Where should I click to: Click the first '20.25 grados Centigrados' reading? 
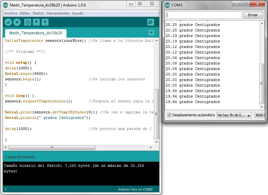(x=193, y=25)
